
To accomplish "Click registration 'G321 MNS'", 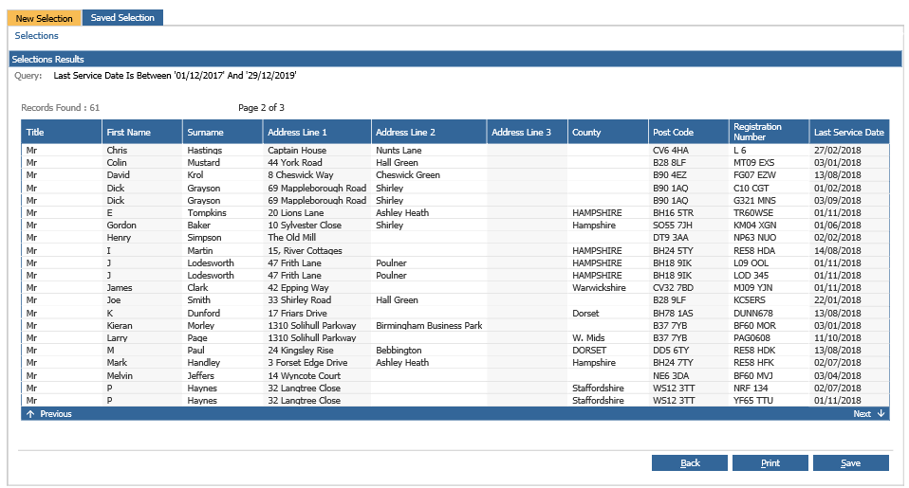I will pyautogui.click(x=754, y=200).
